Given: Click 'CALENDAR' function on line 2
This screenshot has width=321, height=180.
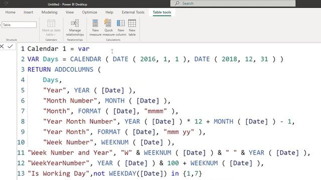Looking at the screenshot, I should pyautogui.click(x=86, y=59).
